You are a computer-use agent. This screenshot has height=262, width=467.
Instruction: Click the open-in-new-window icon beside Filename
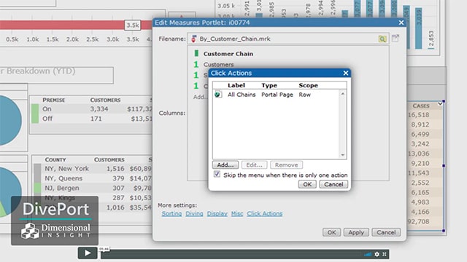tap(395, 38)
